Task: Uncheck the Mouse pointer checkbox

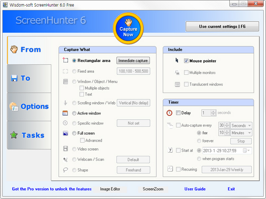Action: (186, 61)
